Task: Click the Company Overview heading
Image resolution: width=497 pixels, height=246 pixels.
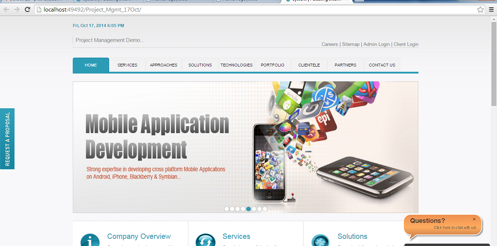Action: click(x=139, y=236)
